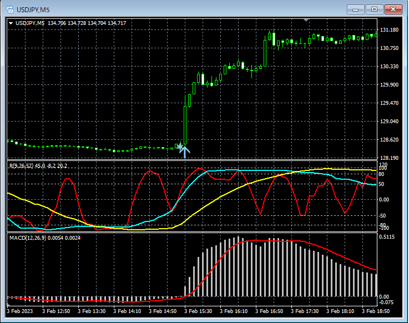Viewport: 409px width, 323px height.
Task: Click the 3 Feb 12:50 time label
Action: [56, 311]
